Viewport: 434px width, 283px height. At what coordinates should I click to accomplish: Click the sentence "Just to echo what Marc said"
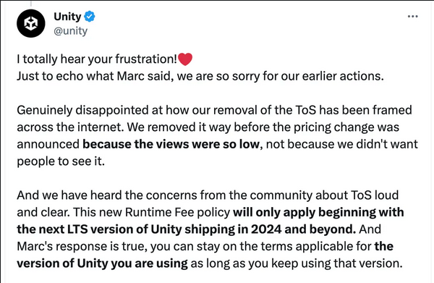[x=93, y=76]
